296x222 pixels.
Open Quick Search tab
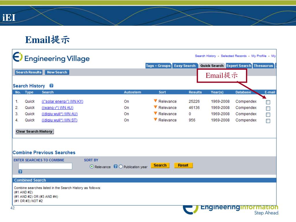coord(212,66)
